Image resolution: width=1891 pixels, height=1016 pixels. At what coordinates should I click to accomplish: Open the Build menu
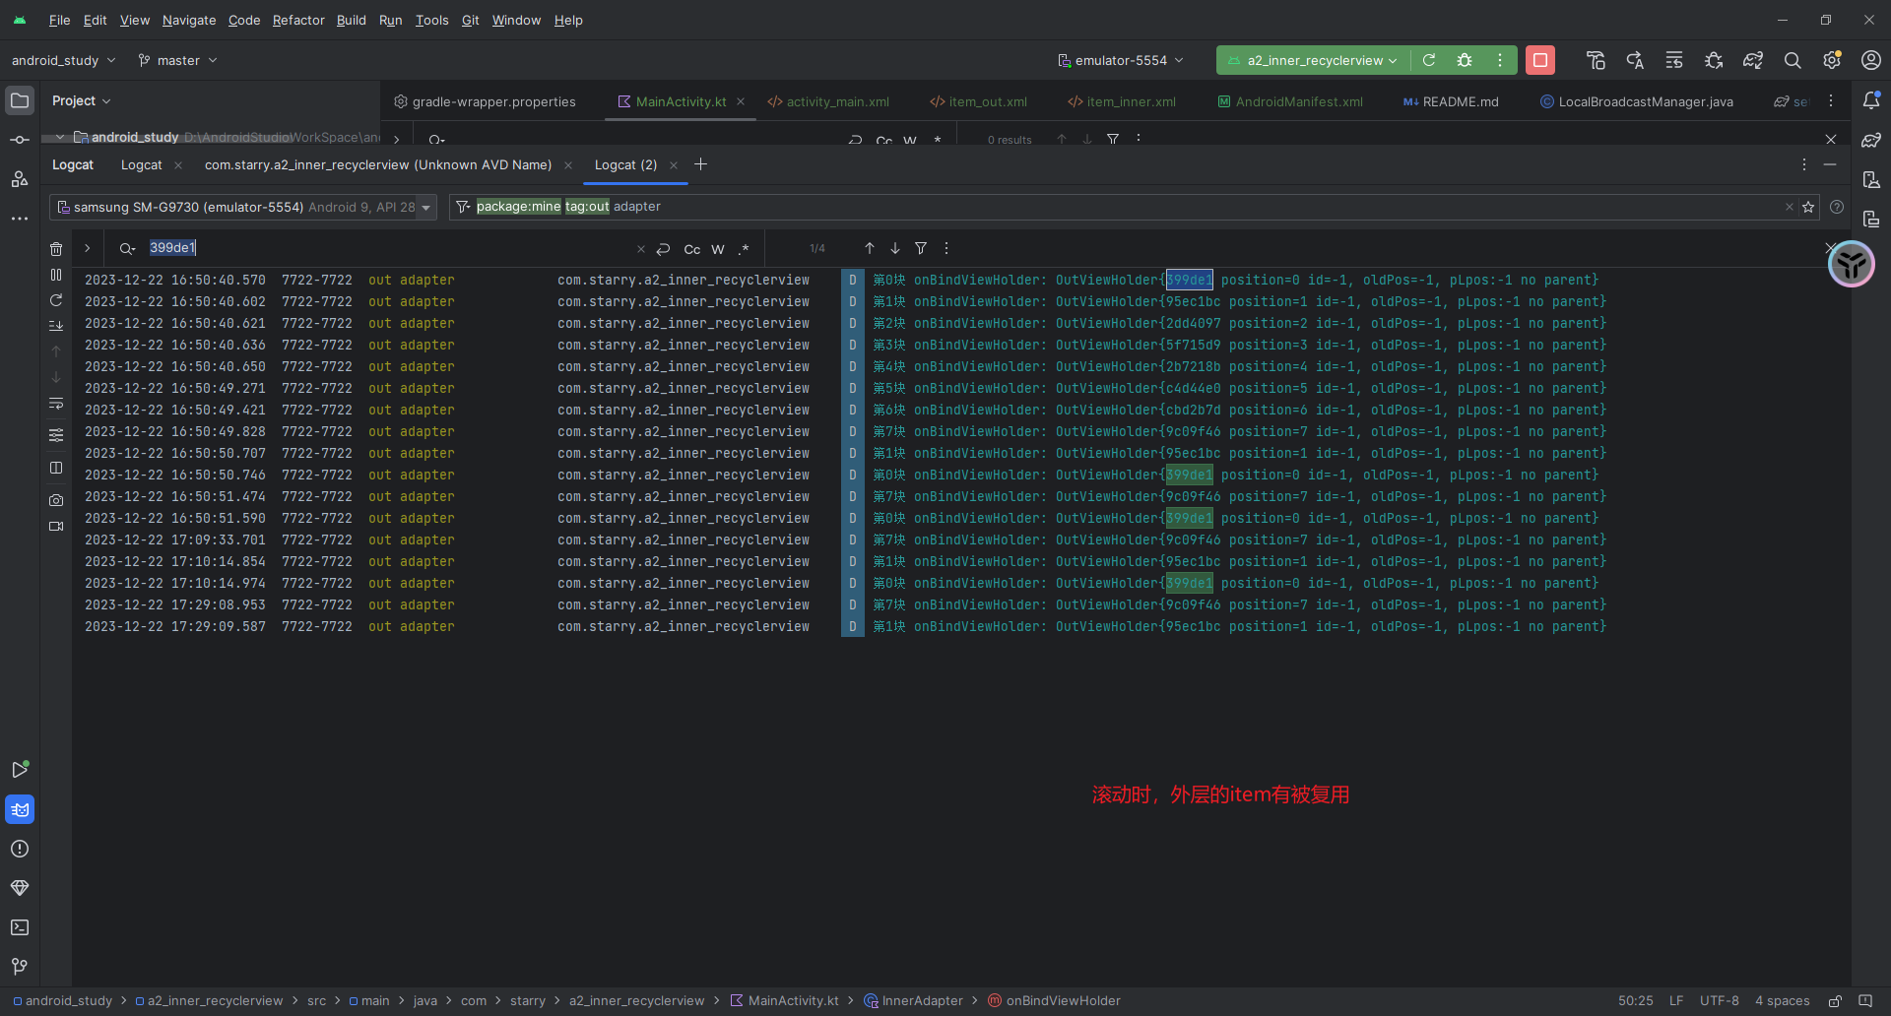pyautogui.click(x=351, y=20)
